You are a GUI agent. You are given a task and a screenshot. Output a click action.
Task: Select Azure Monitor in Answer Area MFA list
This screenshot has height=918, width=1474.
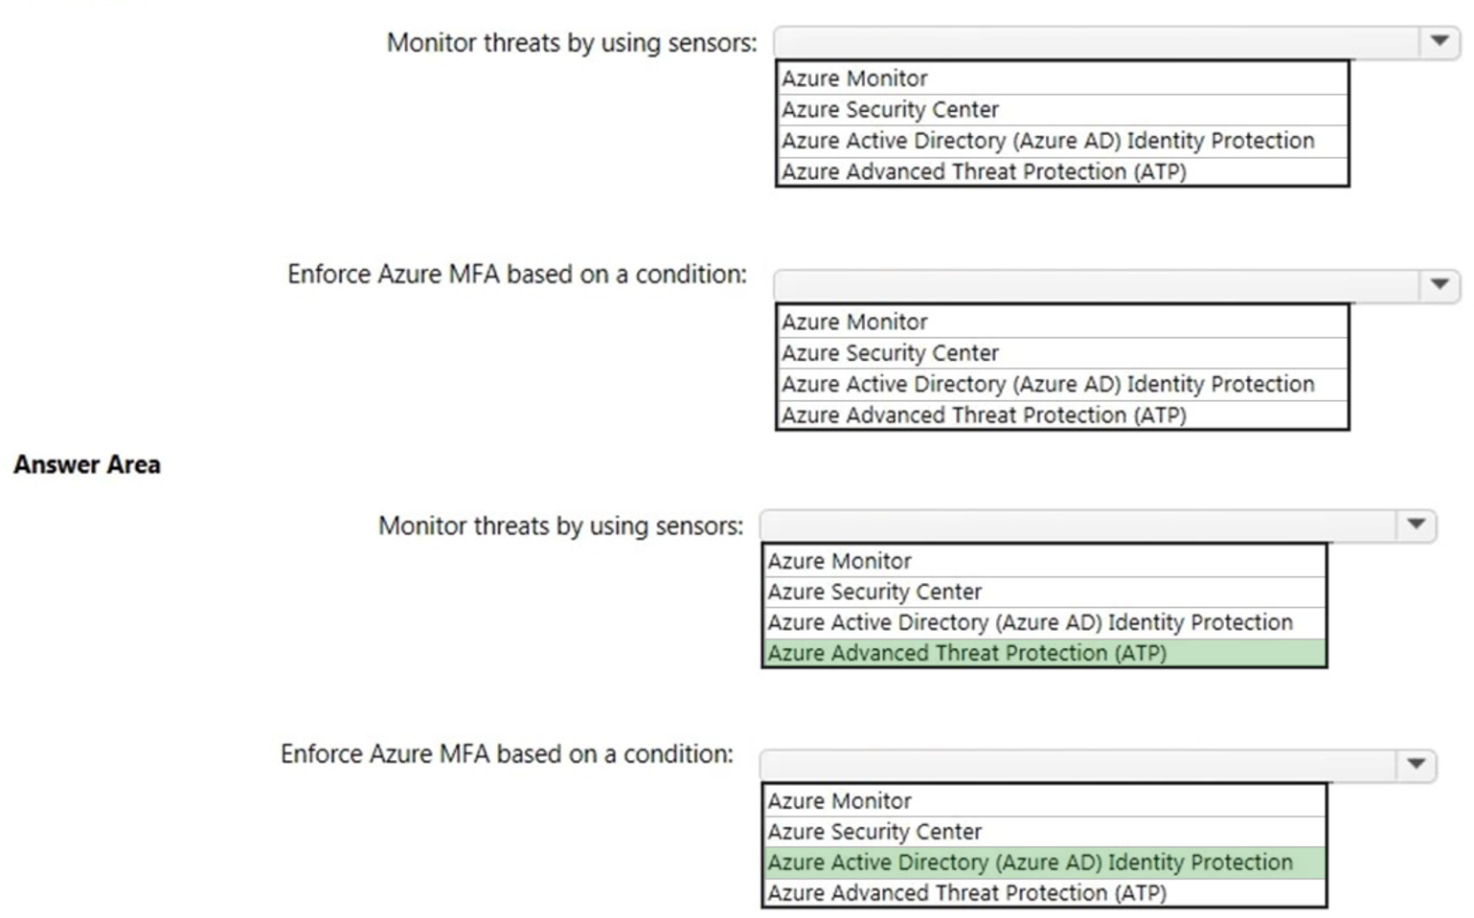pos(839,800)
